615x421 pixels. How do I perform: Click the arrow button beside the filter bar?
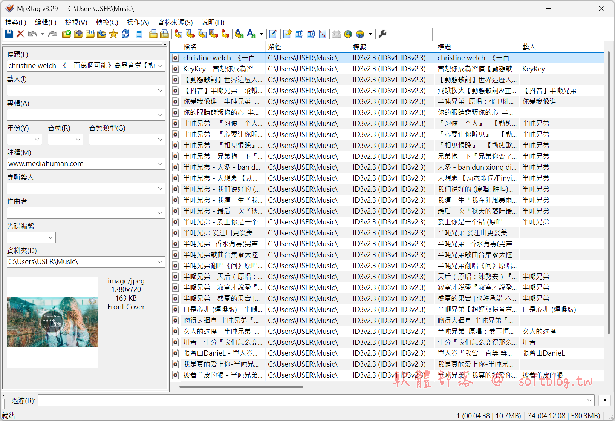pyautogui.click(x=604, y=400)
